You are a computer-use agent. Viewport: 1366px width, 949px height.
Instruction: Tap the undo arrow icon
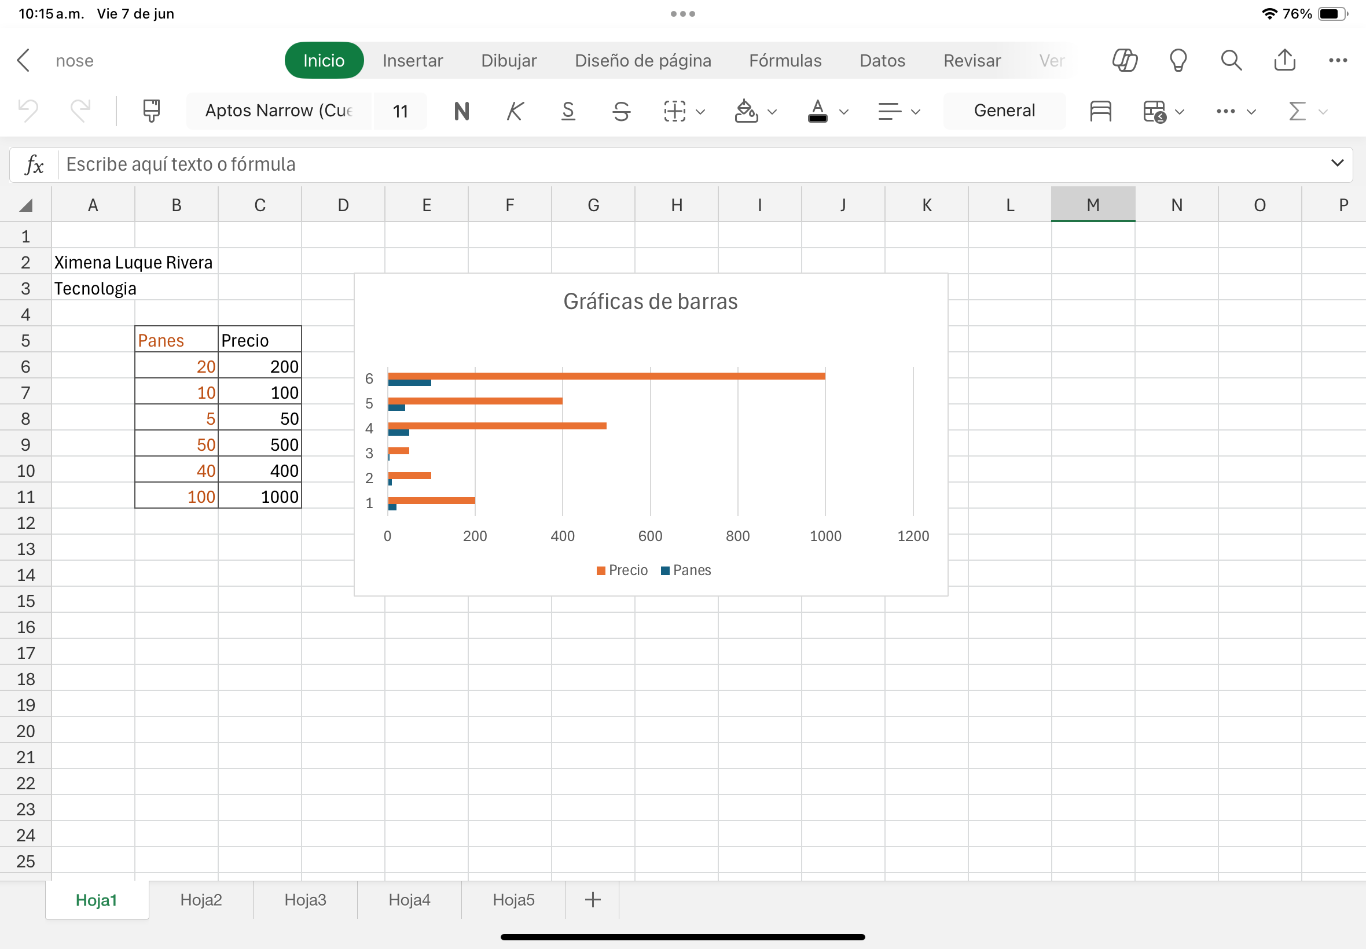point(28,111)
